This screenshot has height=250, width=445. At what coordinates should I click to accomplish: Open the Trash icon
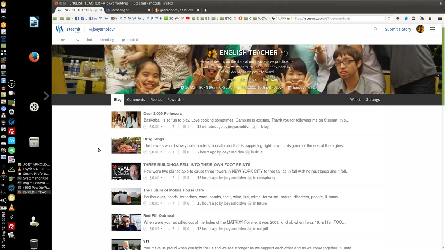point(34,244)
